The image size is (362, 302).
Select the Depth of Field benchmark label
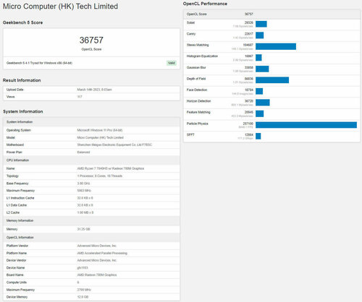tap(196, 79)
